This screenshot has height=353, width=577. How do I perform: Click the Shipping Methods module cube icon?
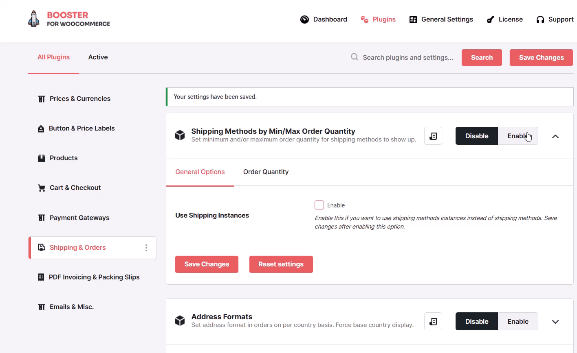[180, 135]
